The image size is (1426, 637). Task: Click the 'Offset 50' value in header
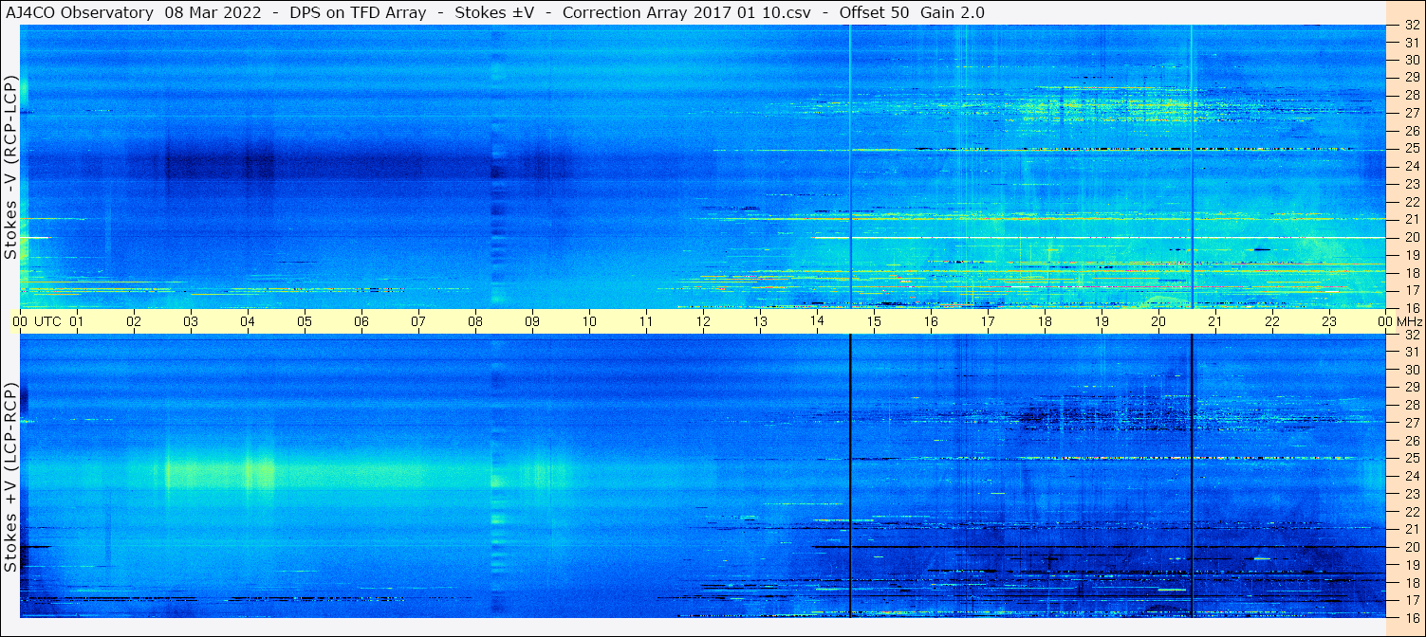click(872, 12)
